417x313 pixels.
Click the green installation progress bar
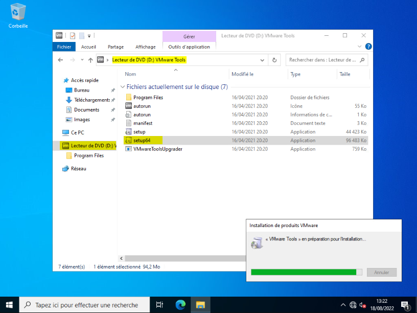pos(307,272)
